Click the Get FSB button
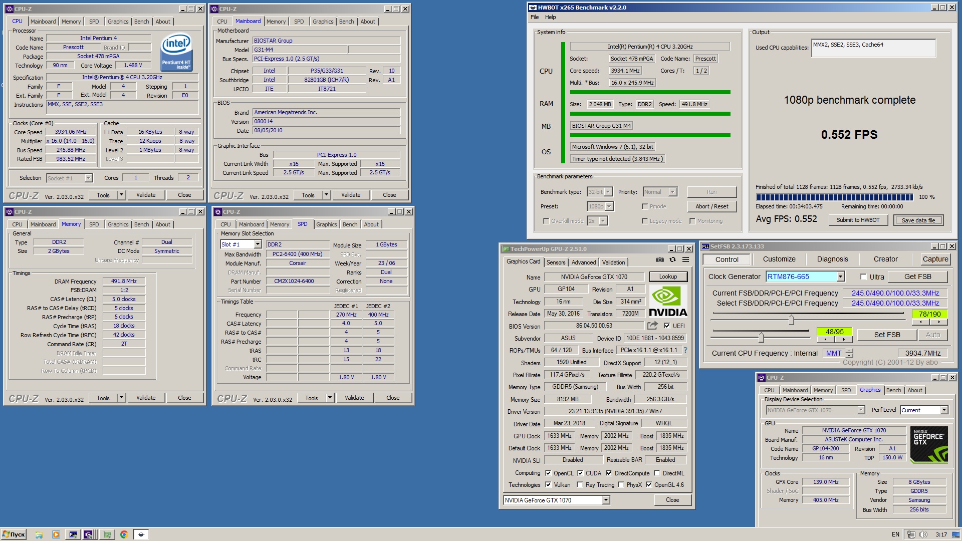This screenshot has width=962, height=541. [x=917, y=277]
